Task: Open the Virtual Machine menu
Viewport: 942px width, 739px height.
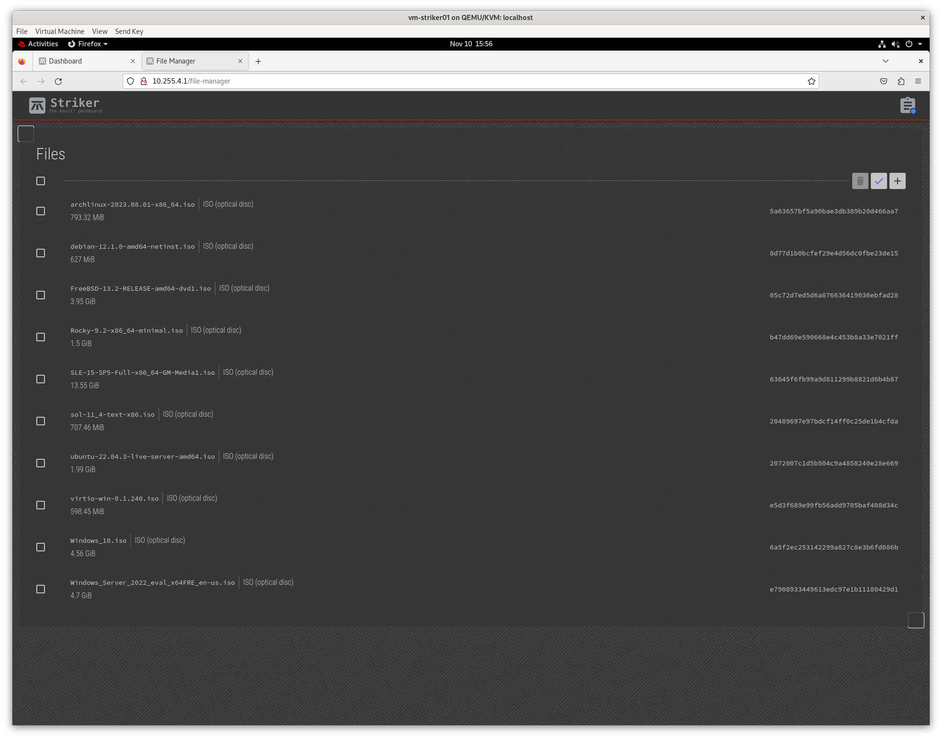Action: [60, 31]
